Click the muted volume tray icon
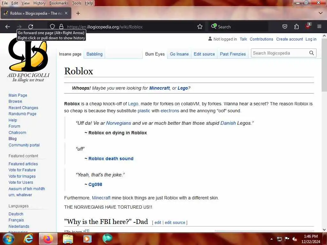Screen dimensions: 327x245 click(x=295, y=239)
